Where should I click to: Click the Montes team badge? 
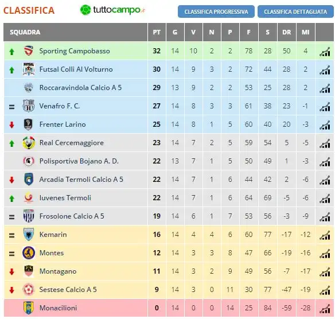(29, 253)
